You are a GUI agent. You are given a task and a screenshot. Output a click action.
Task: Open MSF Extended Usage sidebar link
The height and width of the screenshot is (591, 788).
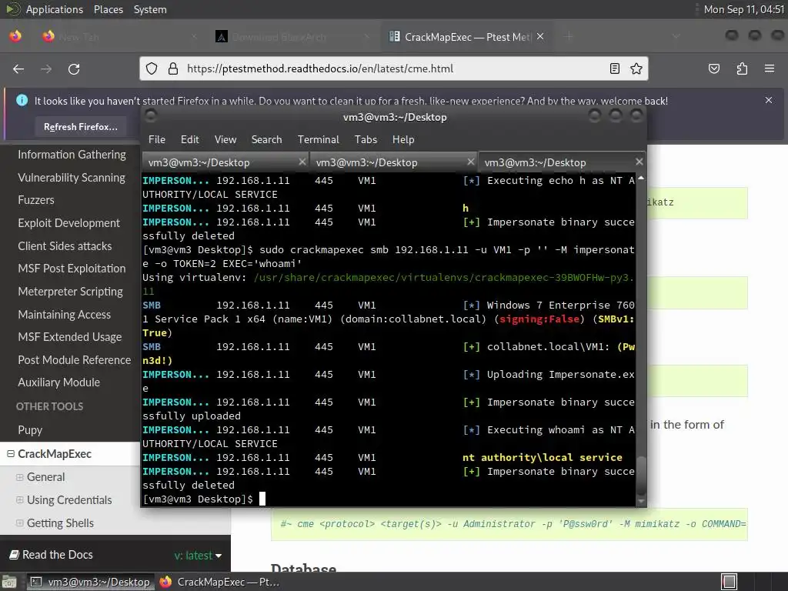[70, 337]
